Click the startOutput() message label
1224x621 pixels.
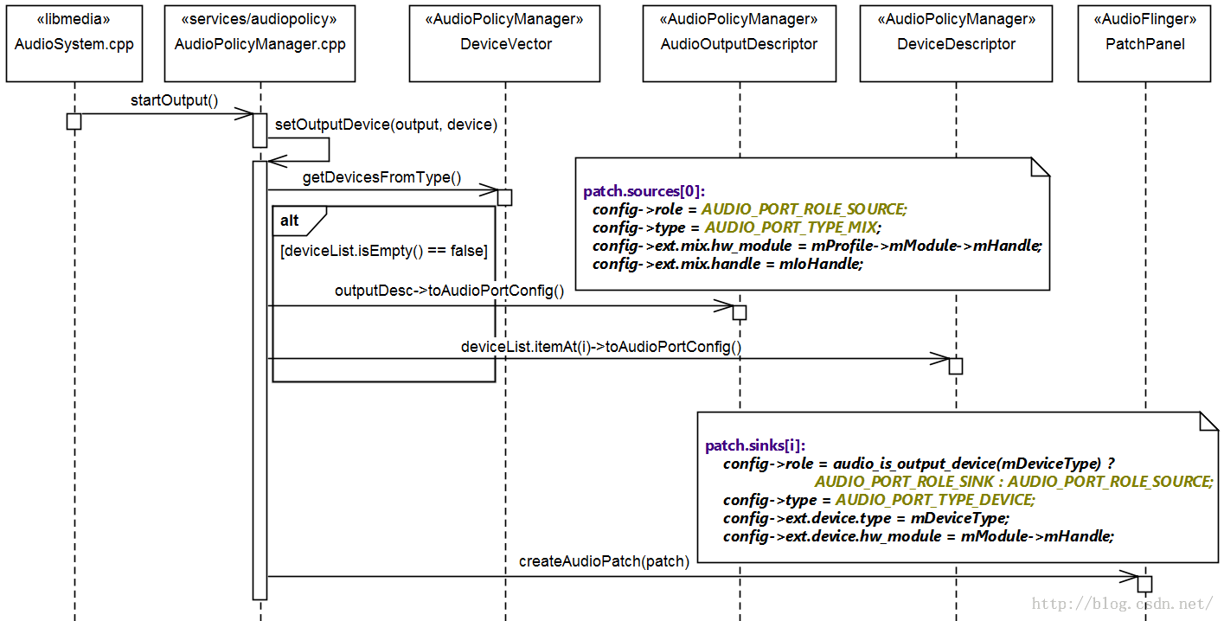pos(175,100)
